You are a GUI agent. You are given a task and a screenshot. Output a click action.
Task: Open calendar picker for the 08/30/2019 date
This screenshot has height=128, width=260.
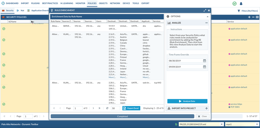click(x=205, y=61)
